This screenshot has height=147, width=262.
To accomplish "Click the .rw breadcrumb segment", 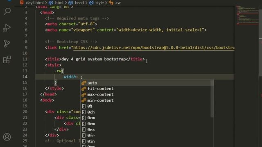I will coord(118,3).
